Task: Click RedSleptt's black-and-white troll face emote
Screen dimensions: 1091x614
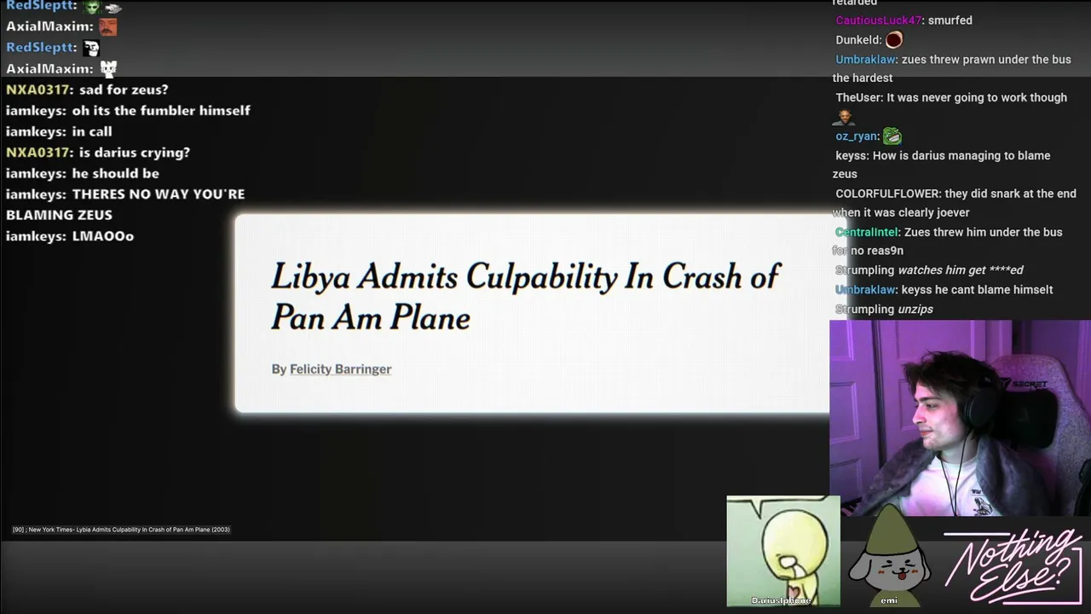Action: point(91,48)
